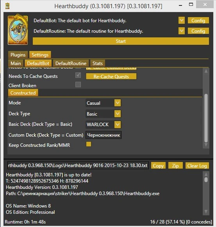Maximize the Hearthbuddy window
The image size is (216, 227).
pyautogui.click(x=191, y=4)
